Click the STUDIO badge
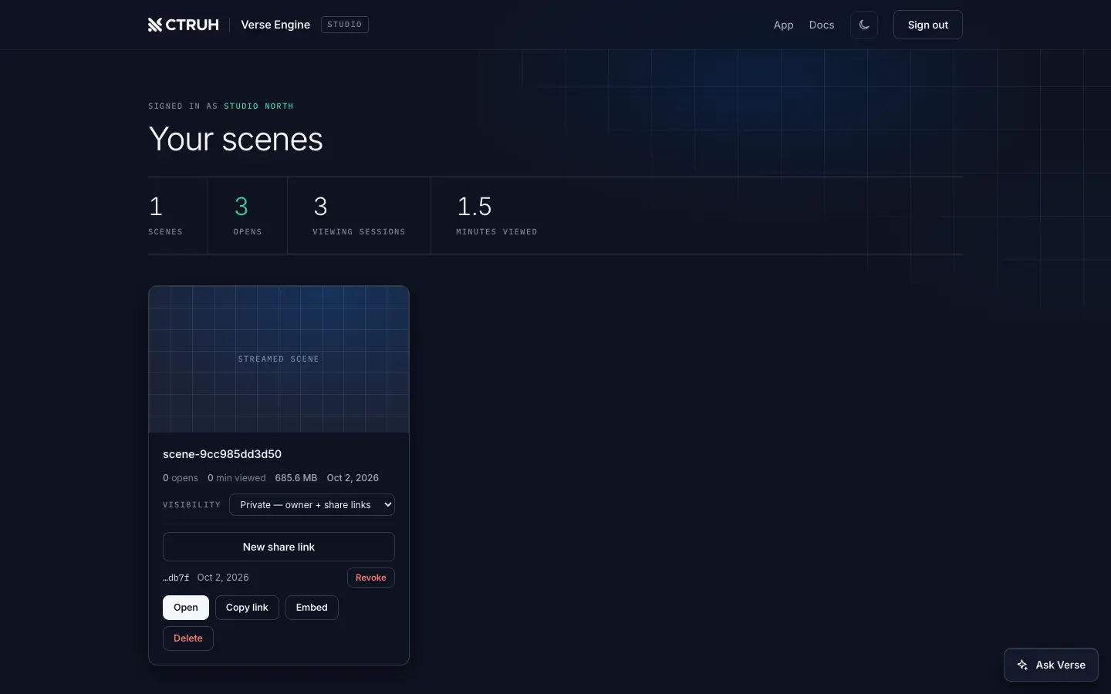Viewport: 1111px width, 694px height. (x=345, y=25)
